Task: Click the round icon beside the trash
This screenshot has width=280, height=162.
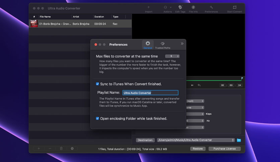Action: (72, 148)
